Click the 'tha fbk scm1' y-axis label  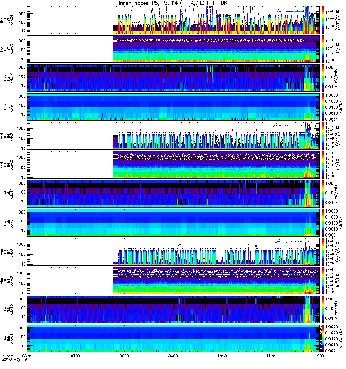click(x=9, y=107)
